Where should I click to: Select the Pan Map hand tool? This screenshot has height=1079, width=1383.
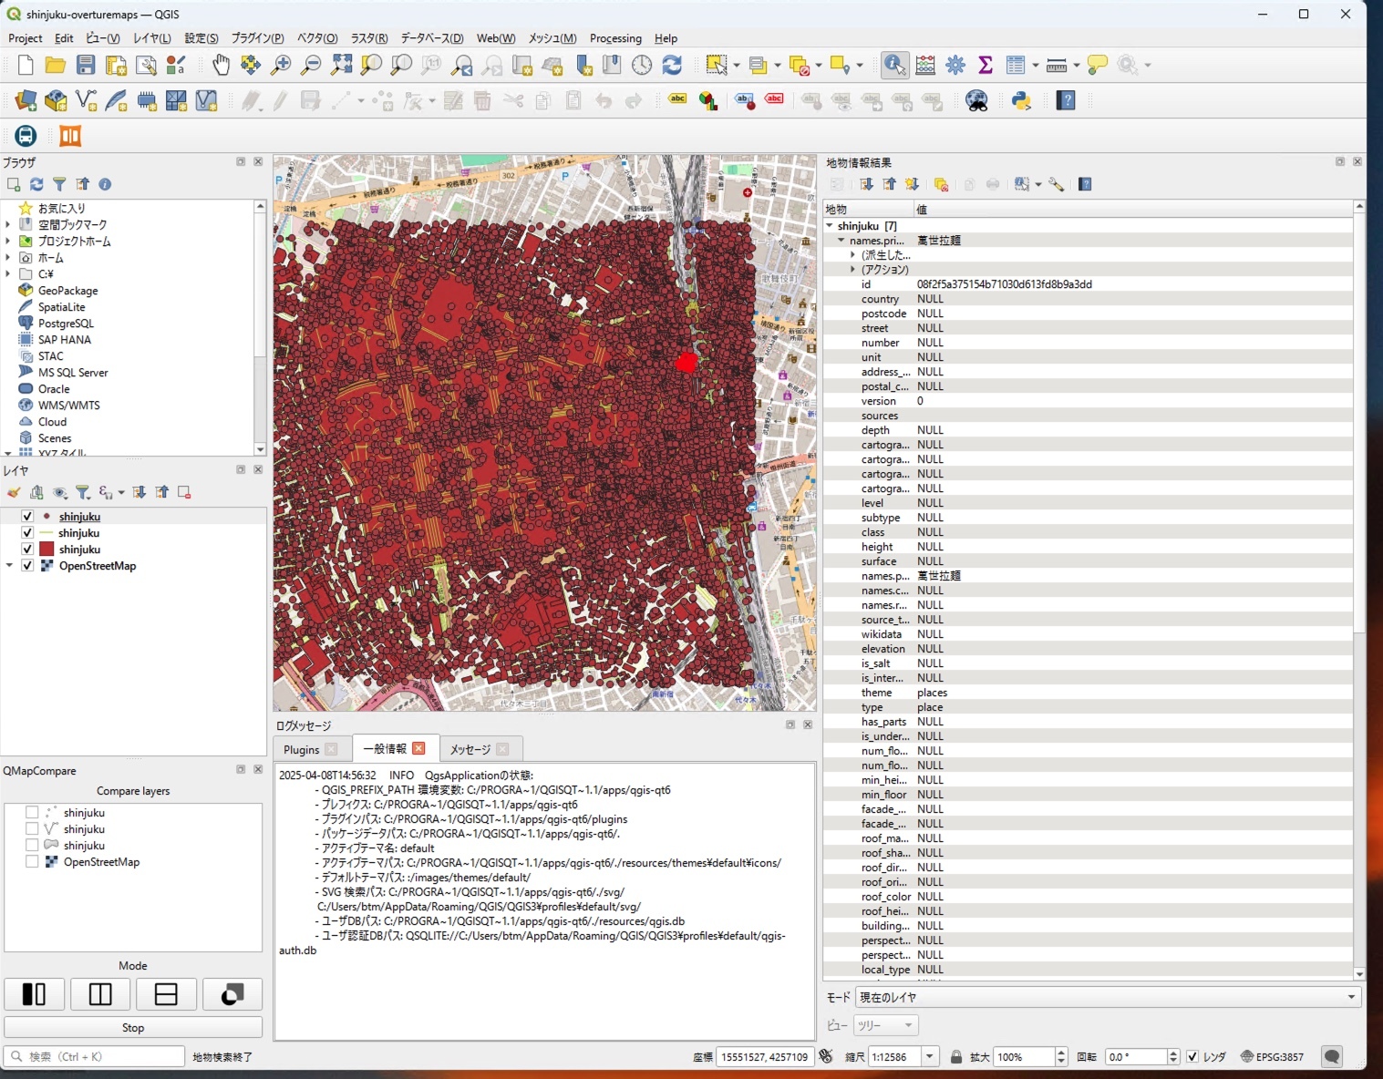click(221, 65)
